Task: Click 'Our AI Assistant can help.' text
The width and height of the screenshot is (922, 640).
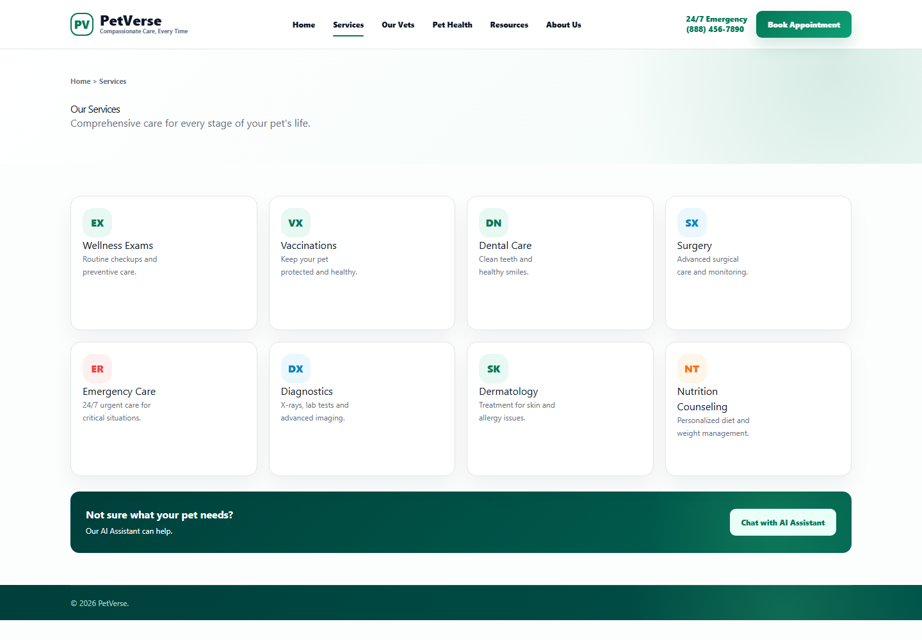Action: pyautogui.click(x=129, y=531)
